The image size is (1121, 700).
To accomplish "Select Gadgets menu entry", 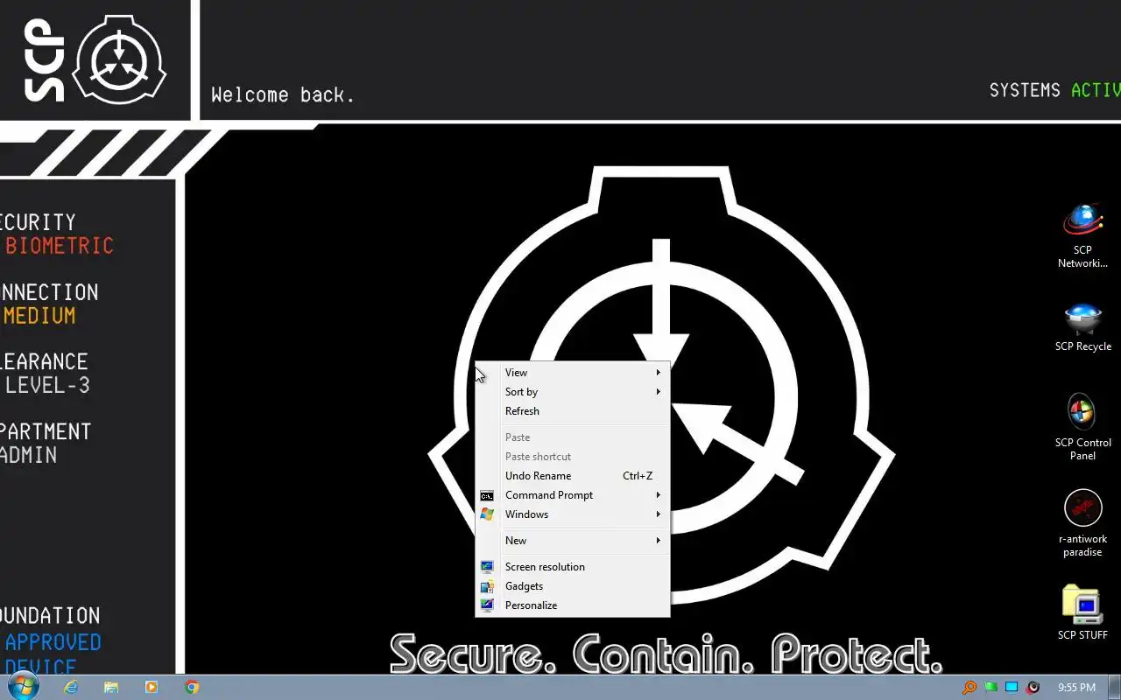I will 573,586.
